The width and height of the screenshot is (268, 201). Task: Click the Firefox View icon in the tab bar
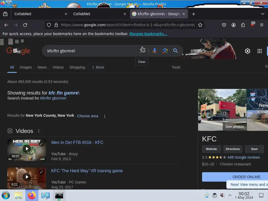click(5, 14)
